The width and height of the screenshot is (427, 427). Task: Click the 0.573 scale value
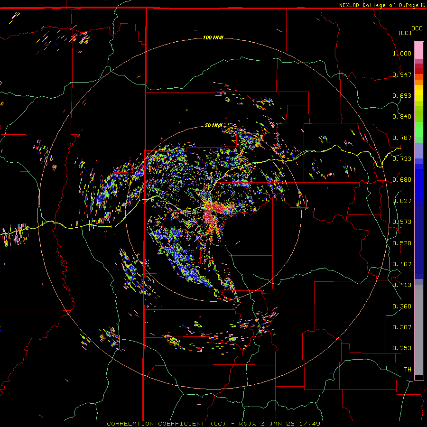click(402, 222)
